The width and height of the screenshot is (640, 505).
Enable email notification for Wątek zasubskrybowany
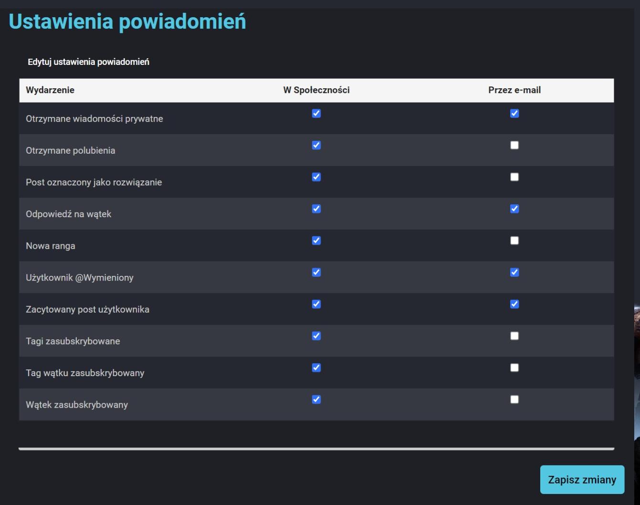click(x=514, y=400)
